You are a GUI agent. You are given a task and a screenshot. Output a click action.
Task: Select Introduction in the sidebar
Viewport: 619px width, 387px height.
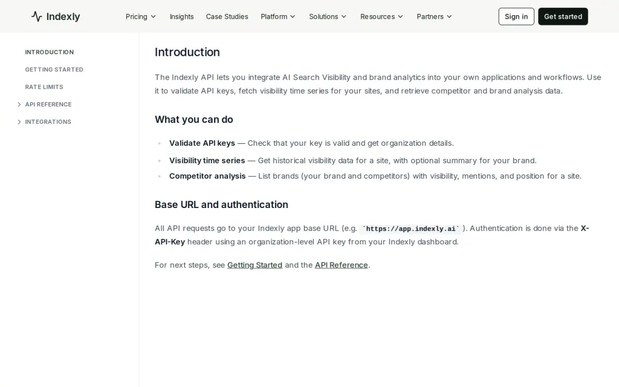50,52
